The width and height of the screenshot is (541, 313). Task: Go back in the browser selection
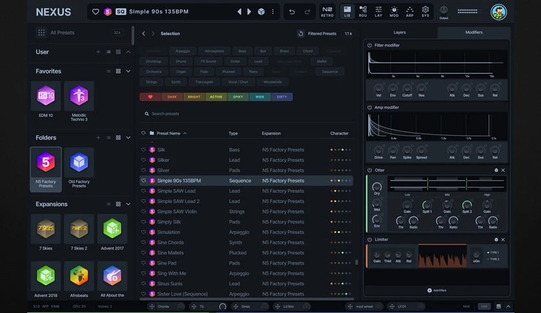144,34
